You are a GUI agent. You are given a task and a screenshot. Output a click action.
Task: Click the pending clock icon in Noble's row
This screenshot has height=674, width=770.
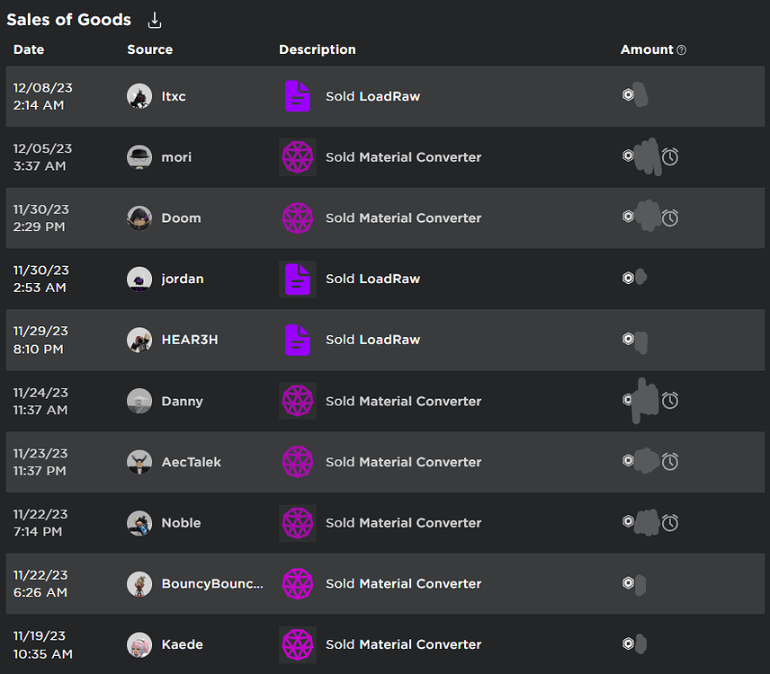(670, 522)
